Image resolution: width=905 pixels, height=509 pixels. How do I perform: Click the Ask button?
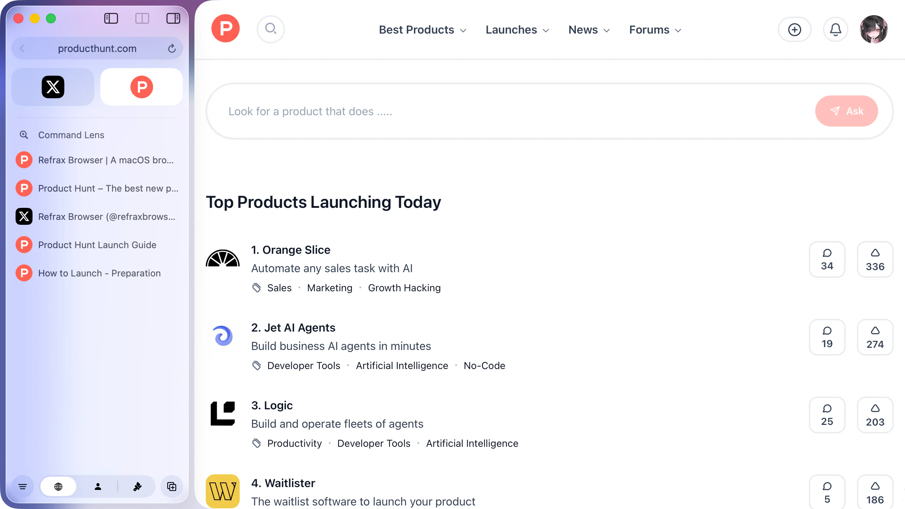(x=847, y=111)
